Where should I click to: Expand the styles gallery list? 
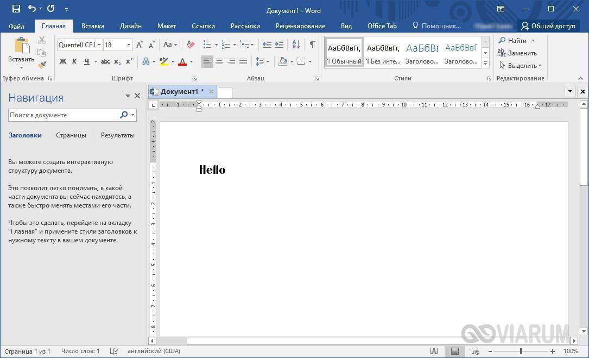point(486,64)
